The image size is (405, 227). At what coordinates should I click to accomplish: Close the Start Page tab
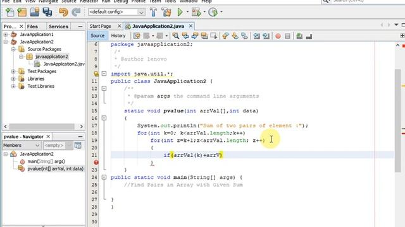[x=119, y=26]
